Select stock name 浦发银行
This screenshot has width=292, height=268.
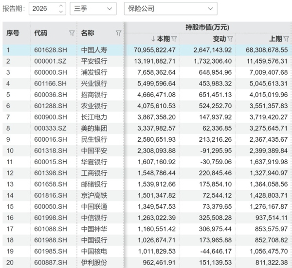(94, 72)
